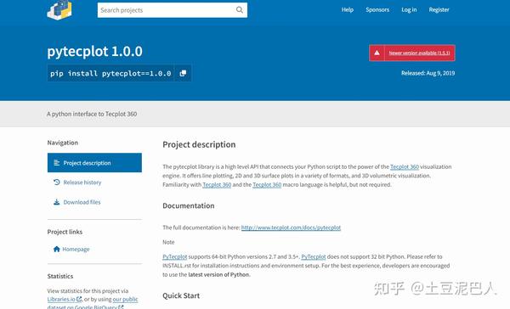510x309 pixels.
Task: Click the Libraries.io statistics link
Action: click(x=64, y=299)
